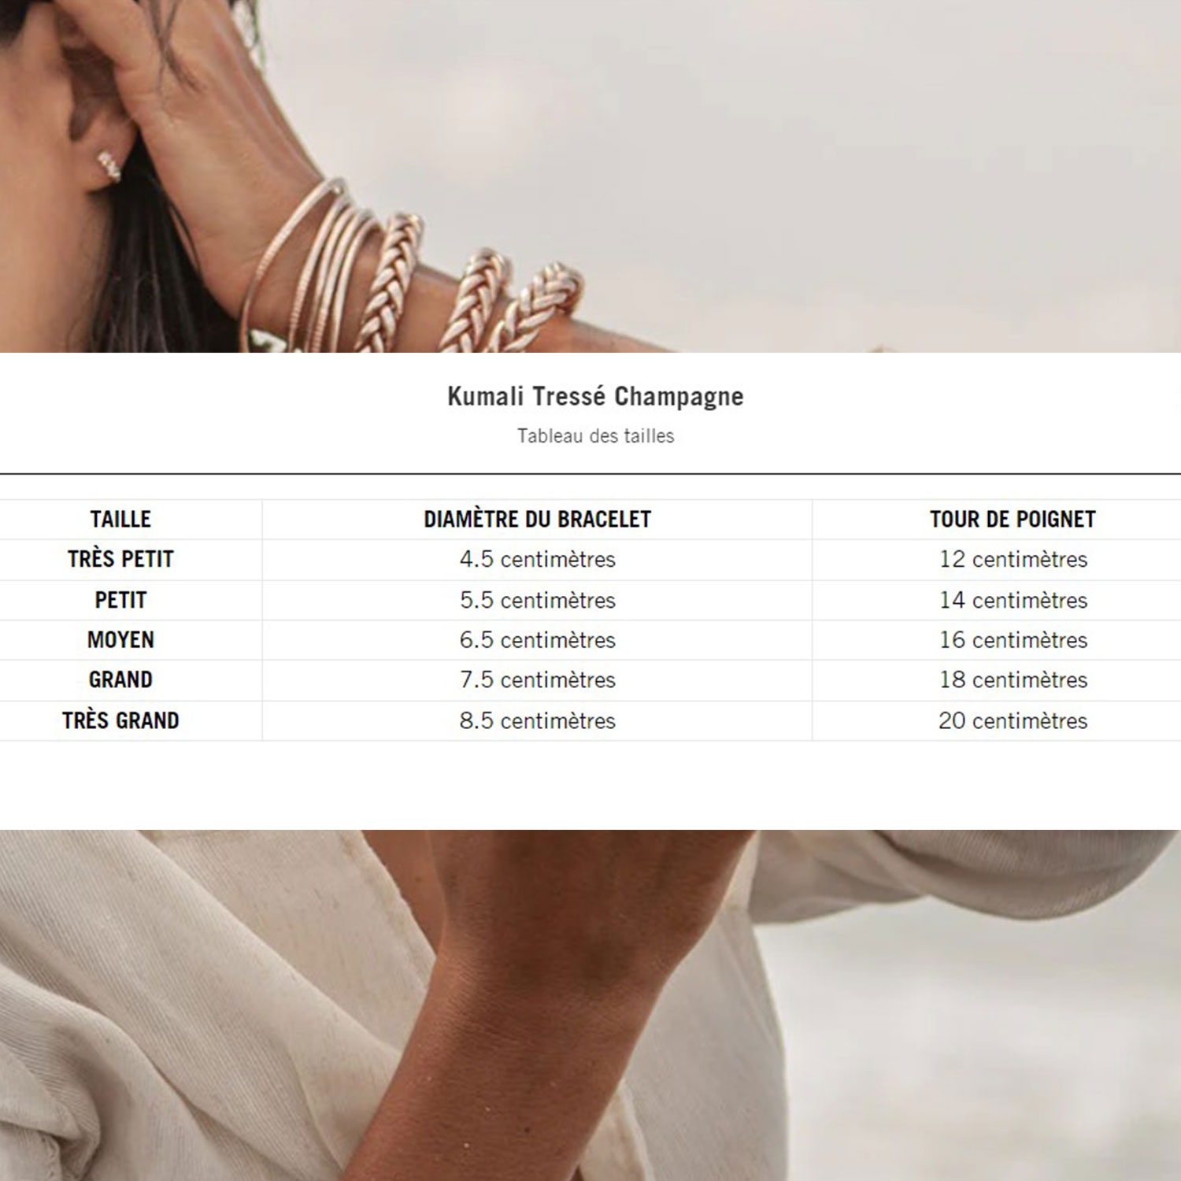Click the 5.5 centimètres diameter cell

click(537, 600)
